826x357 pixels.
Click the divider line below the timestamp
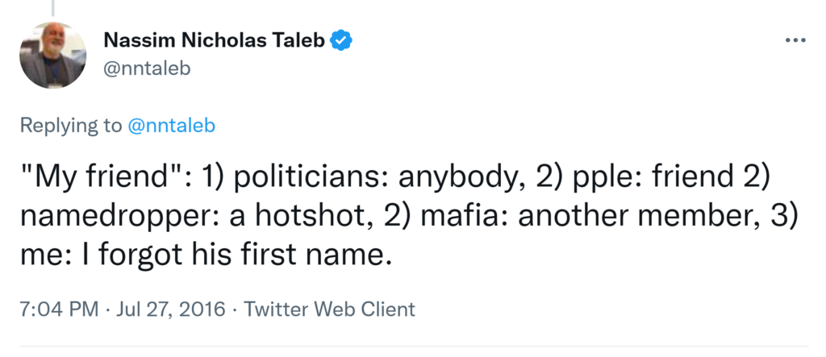pyautogui.click(x=413, y=347)
